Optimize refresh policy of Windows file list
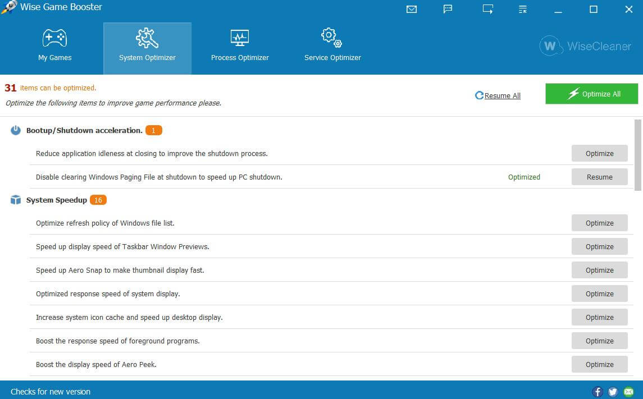Viewport: 643px width, 399px height. point(600,223)
